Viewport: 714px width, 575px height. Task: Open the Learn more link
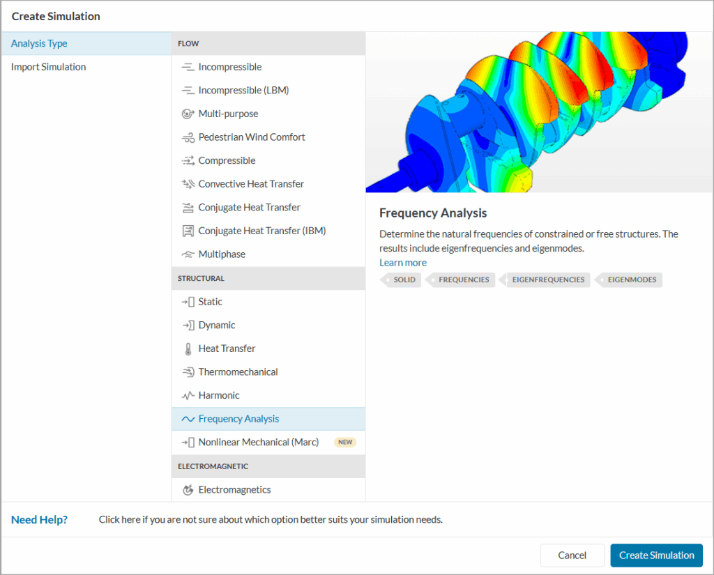pos(403,263)
